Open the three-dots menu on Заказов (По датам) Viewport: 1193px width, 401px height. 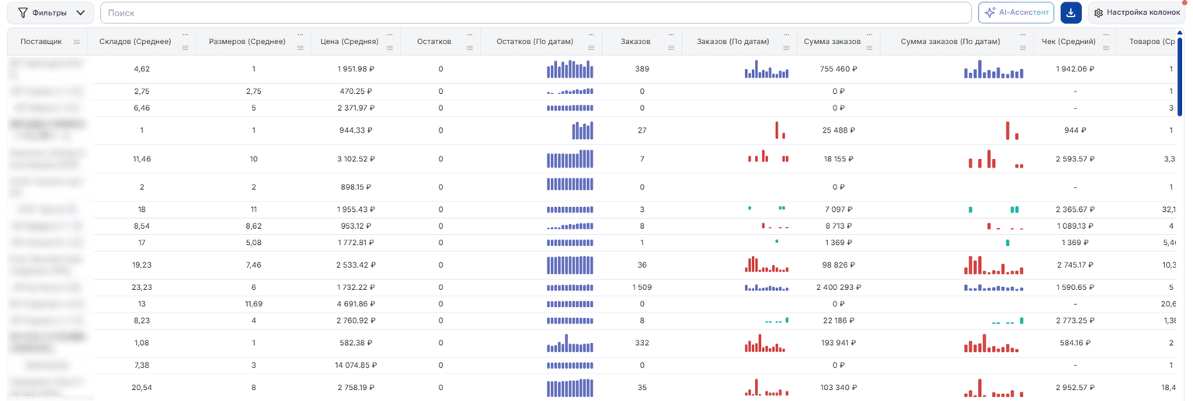point(786,35)
